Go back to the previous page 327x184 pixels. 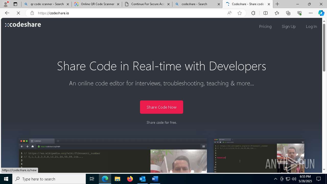pos(7,13)
